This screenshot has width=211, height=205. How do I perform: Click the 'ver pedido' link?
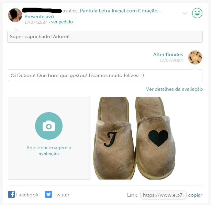coord(62,22)
